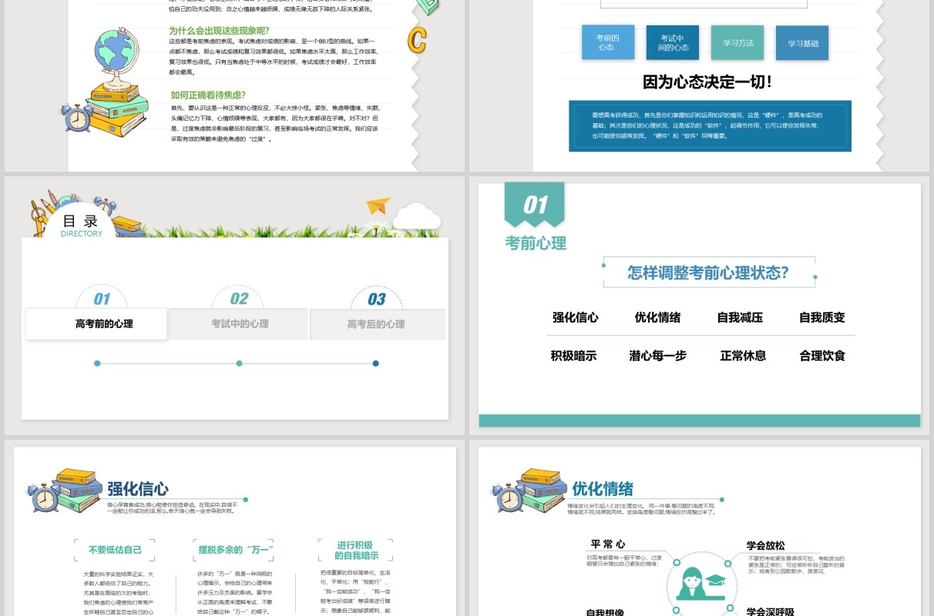
Task: Click the 优化情绪 item in the list
Action: tap(657, 317)
